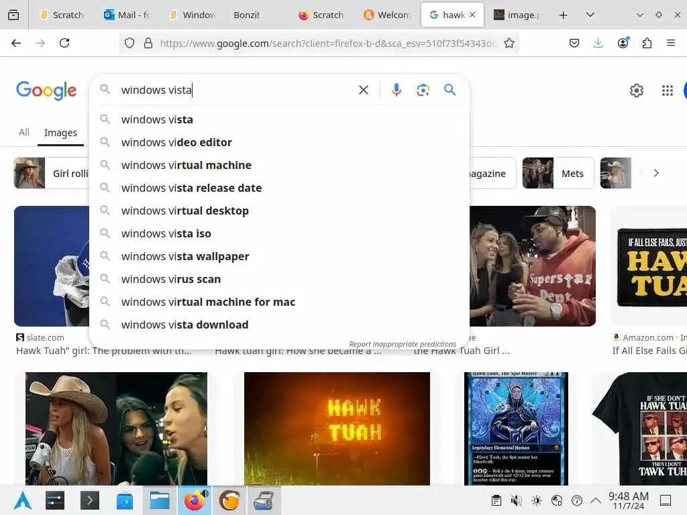Viewport: 687px width, 515px height.
Task: Open the black Hawk Tuah t-shirt image
Action: tap(639, 428)
